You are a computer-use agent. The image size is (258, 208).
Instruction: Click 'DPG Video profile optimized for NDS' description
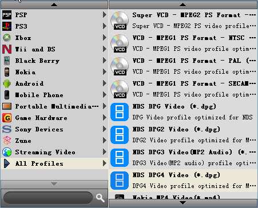tap(193, 117)
